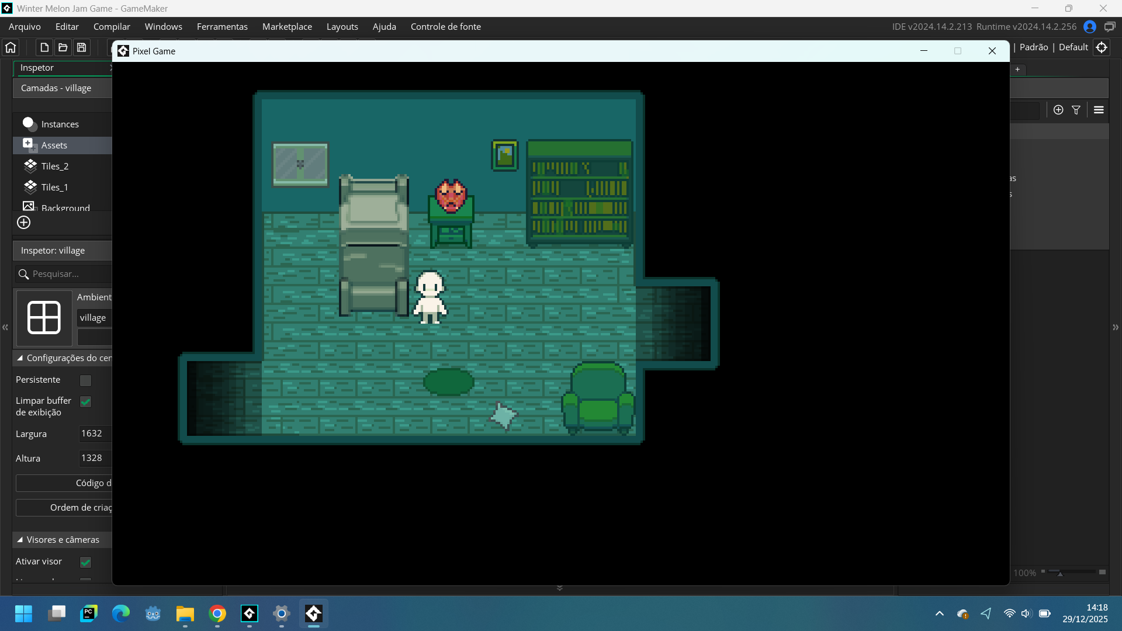
Task: Open the account profile icon
Action: tap(1089, 27)
